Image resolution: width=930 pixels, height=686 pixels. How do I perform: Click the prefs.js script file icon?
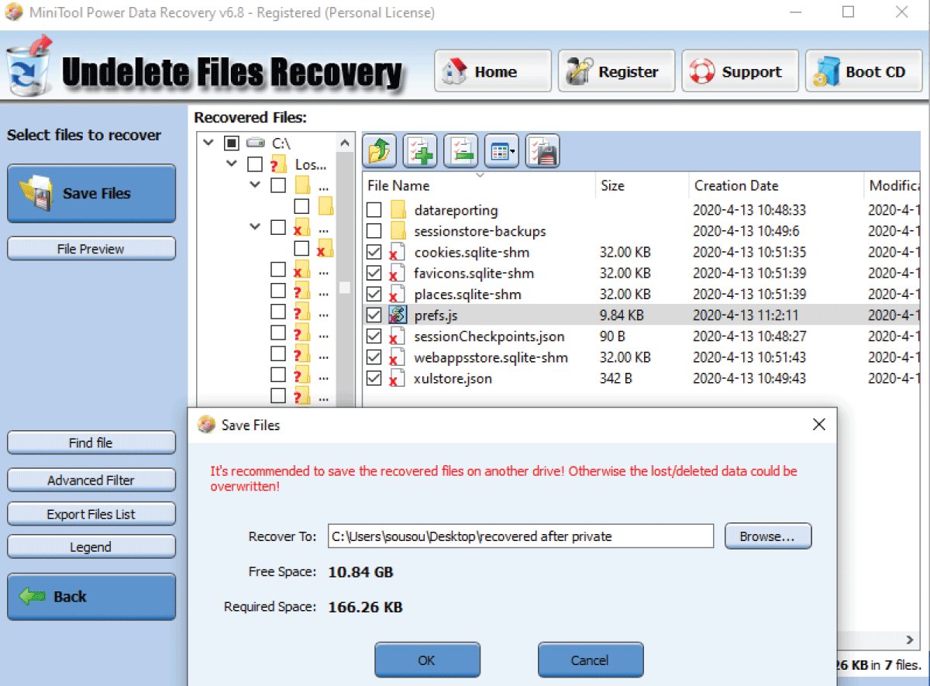(x=398, y=315)
